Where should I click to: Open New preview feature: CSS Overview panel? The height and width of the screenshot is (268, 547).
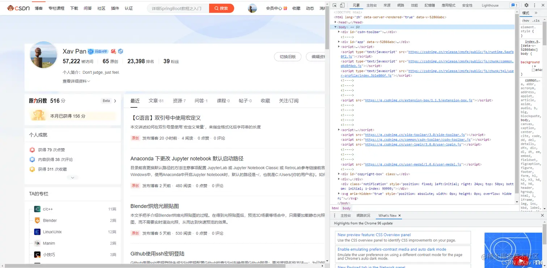pos(374,235)
